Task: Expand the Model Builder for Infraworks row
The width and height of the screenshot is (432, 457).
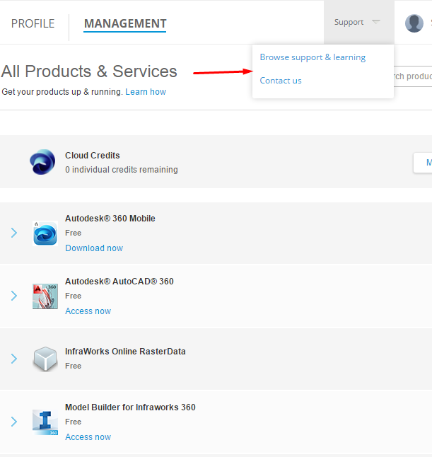Action: (x=14, y=422)
